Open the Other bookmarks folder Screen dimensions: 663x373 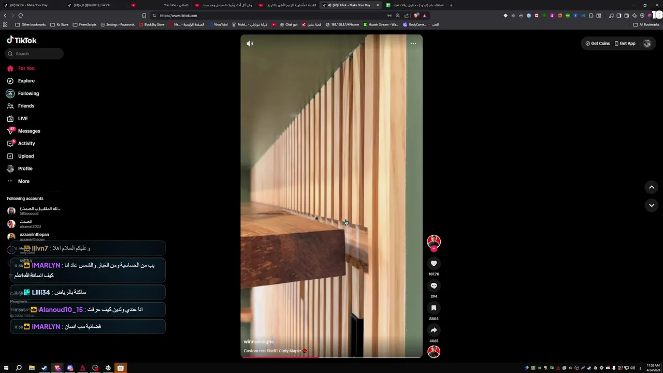pos(31,24)
